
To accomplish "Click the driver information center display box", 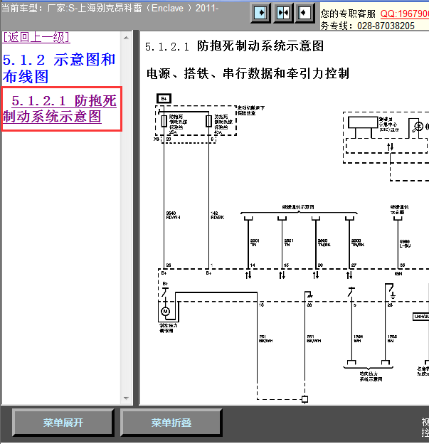I will tap(363, 122).
